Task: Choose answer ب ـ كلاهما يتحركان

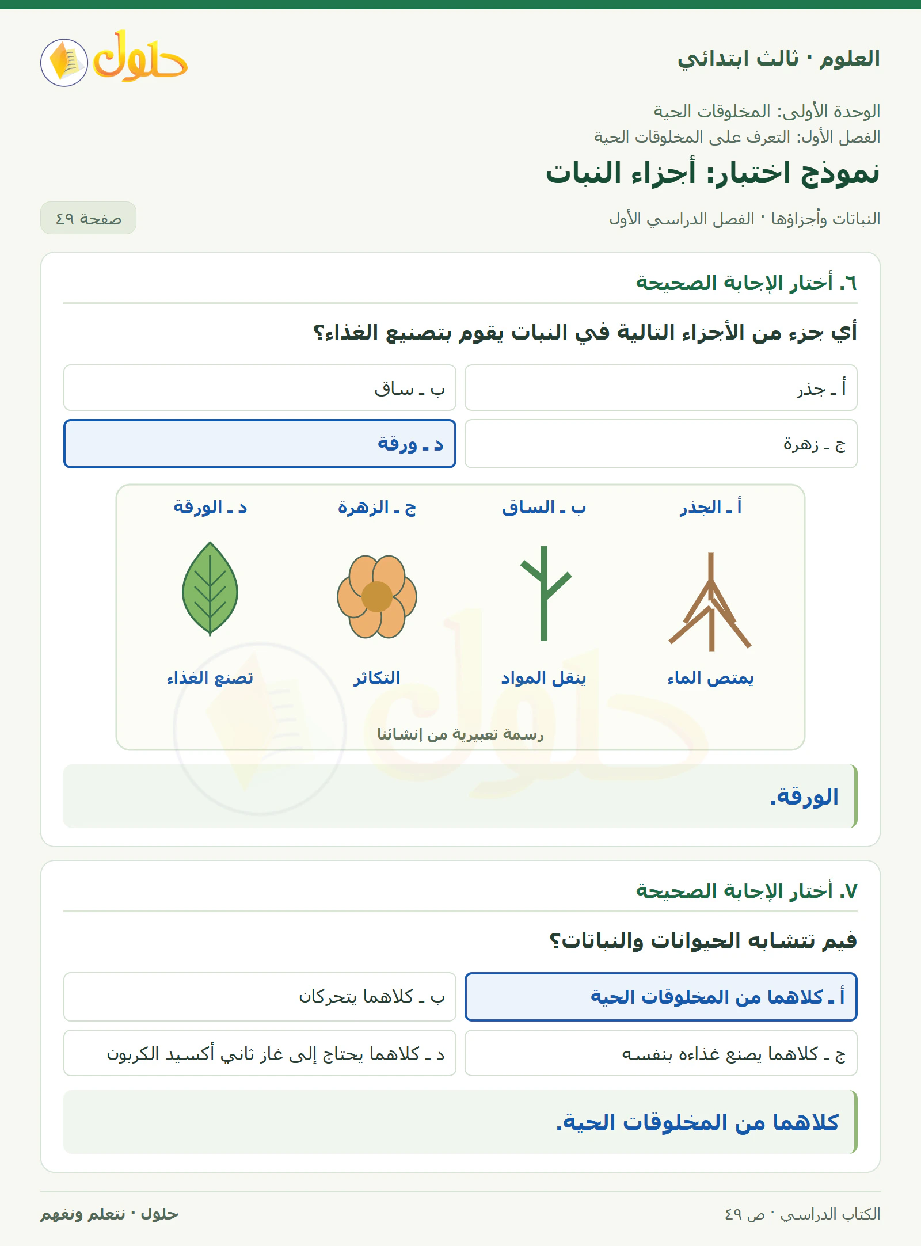Action: click(260, 997)
